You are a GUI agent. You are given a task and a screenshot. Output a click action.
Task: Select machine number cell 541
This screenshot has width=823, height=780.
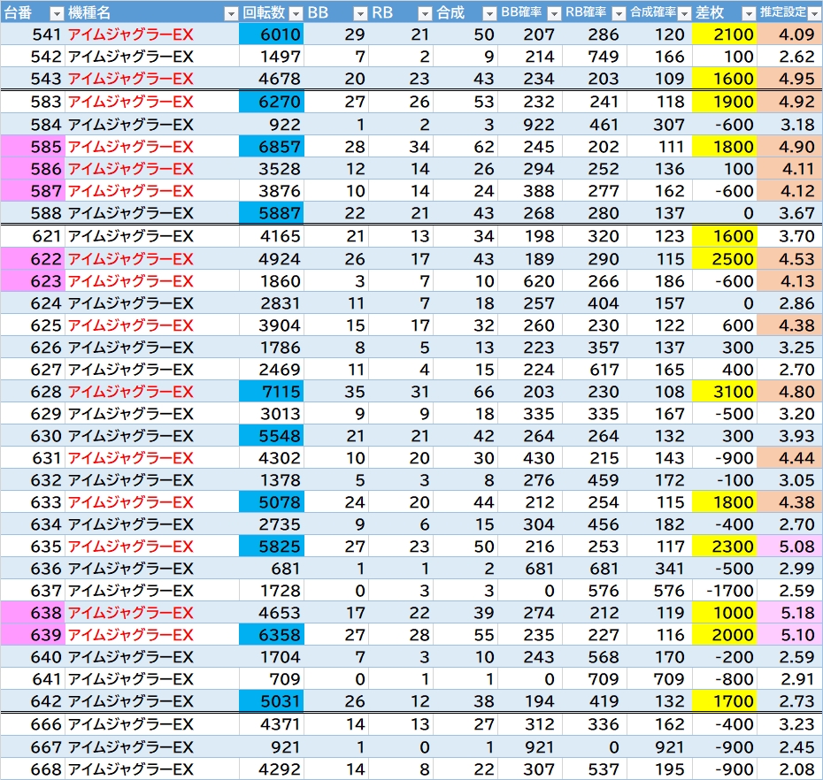coord(33,34)
